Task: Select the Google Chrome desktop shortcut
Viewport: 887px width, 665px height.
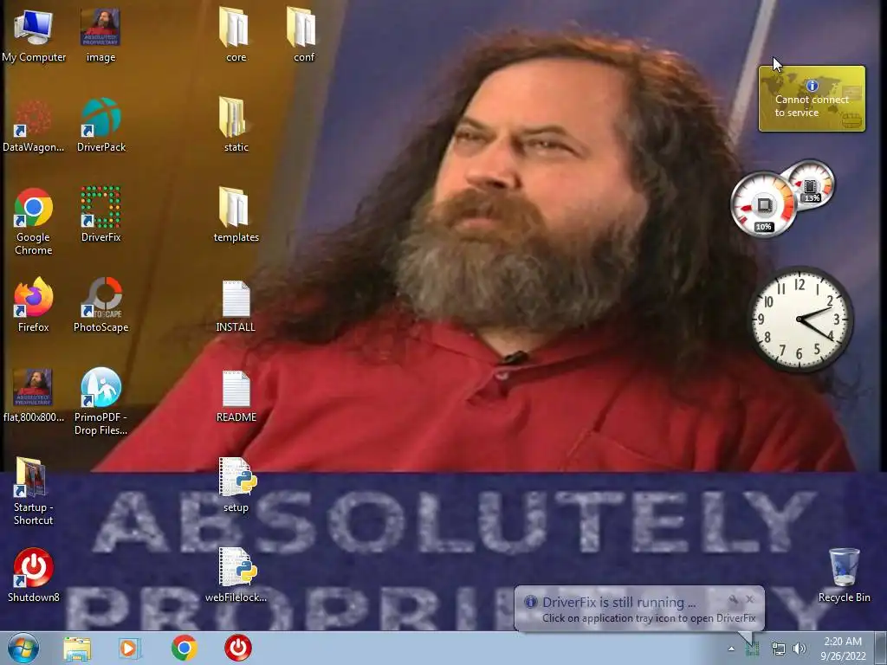Action: [x=34, y=222]
